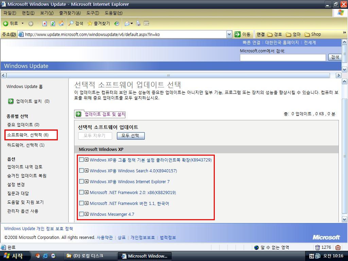
Task: Open Favorites (즐겨찾기) star in the toolbar
Action: coord(99,23)
